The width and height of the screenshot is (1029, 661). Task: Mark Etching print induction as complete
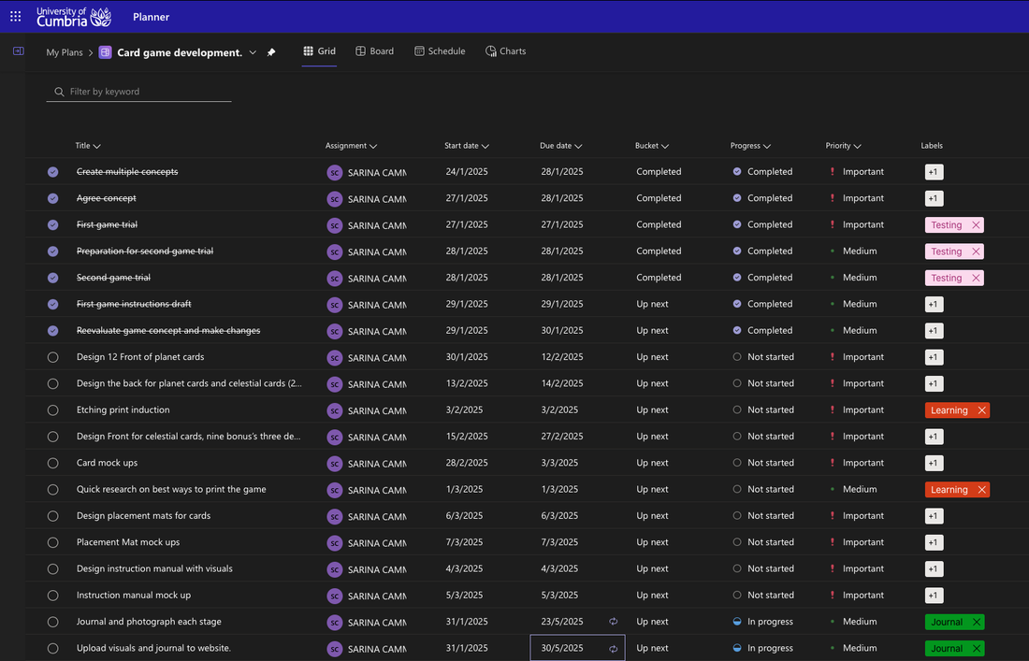tap(53, 410)
